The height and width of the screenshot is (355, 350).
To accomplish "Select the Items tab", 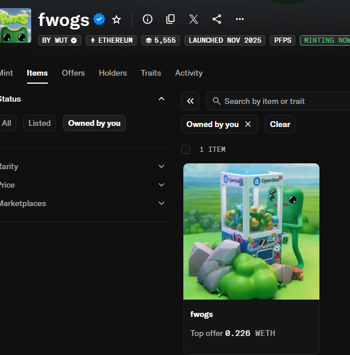I will [37, 73].
